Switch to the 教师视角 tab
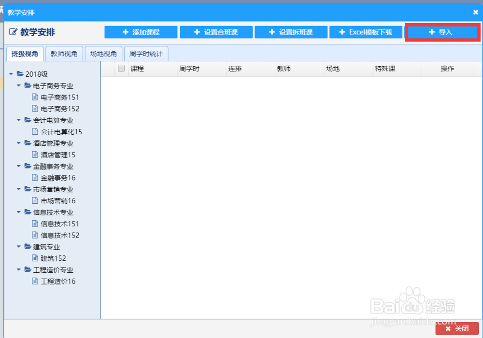 (x=64, y=54)
